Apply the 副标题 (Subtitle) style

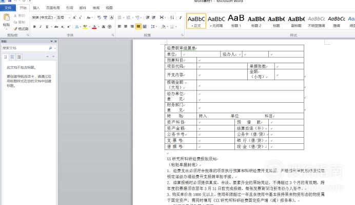point(296,21)
